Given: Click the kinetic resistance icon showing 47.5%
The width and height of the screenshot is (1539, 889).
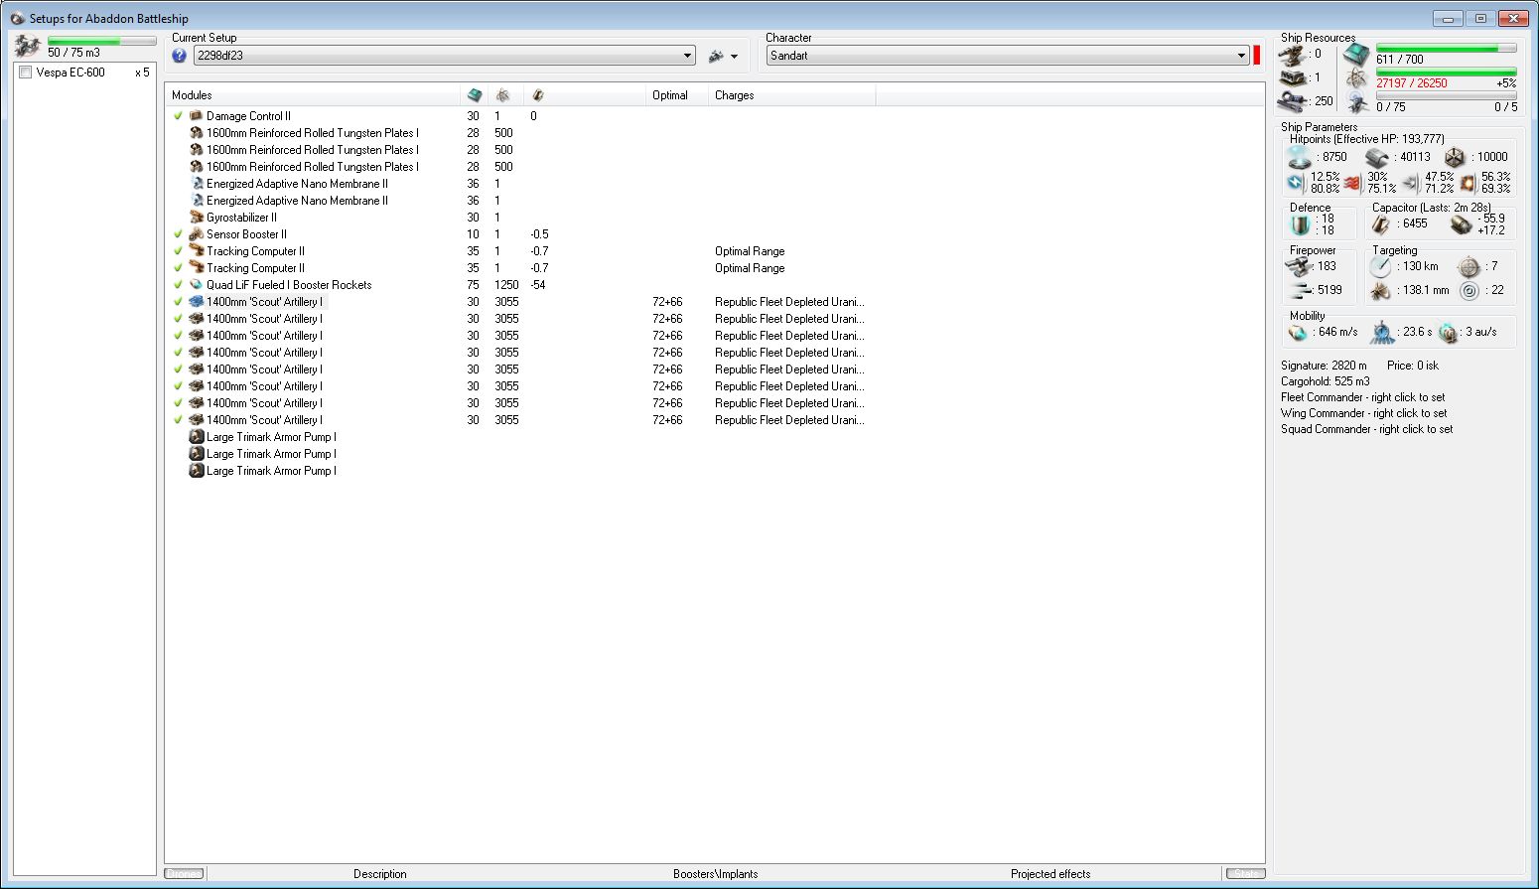Looking at the screenshot, I should click(x=1410, y=183).
